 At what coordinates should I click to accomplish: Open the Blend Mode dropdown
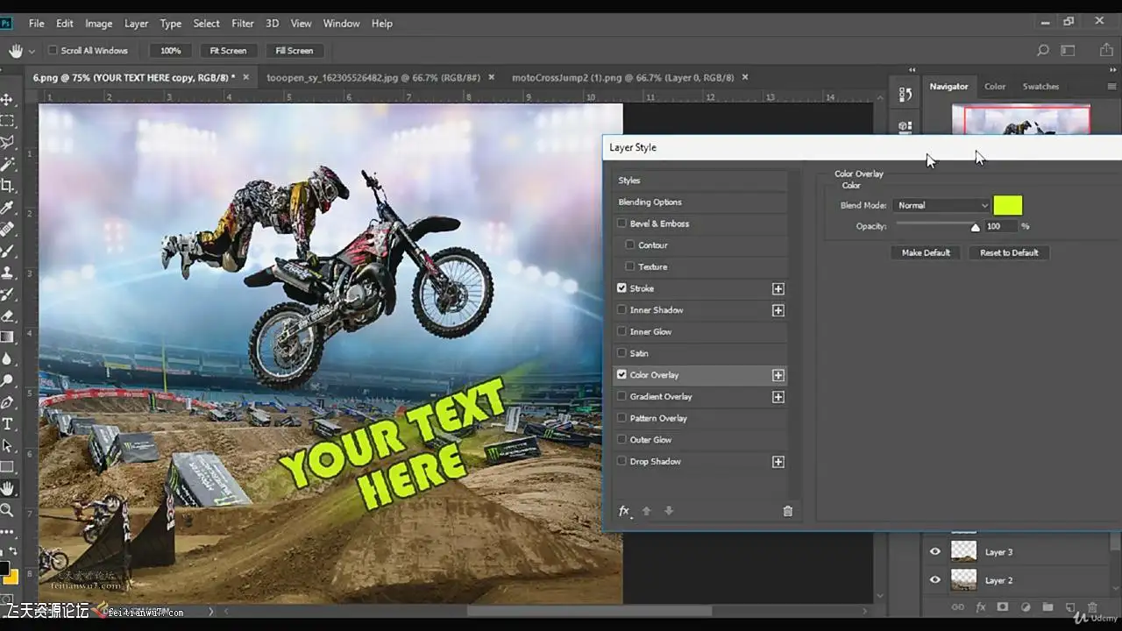(941, 205)
